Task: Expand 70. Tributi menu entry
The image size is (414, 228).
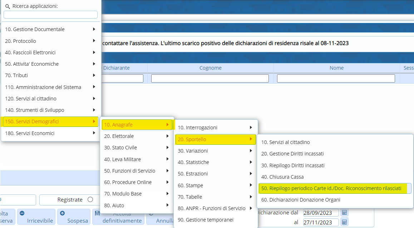Action: click(x=50, y=75)
